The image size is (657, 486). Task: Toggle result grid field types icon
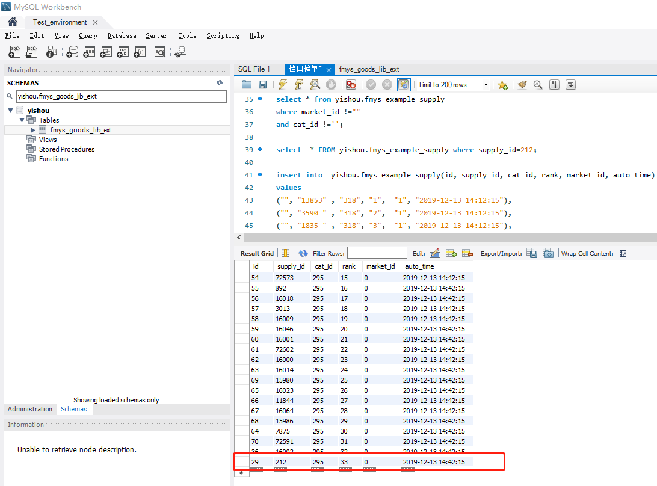(x=286, y=253)
